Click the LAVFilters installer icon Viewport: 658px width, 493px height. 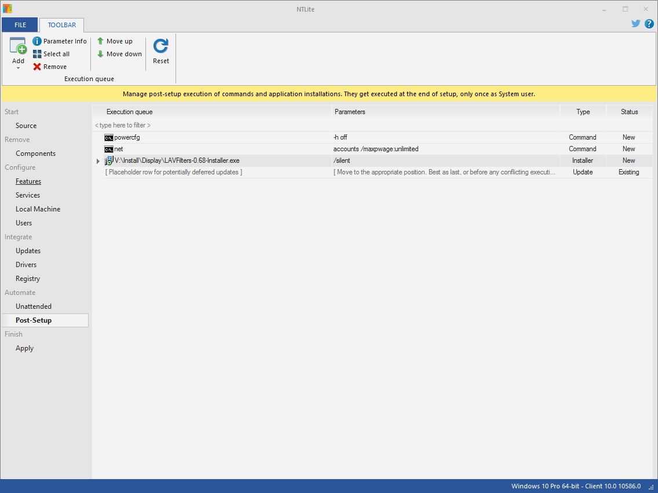(109, 160)
